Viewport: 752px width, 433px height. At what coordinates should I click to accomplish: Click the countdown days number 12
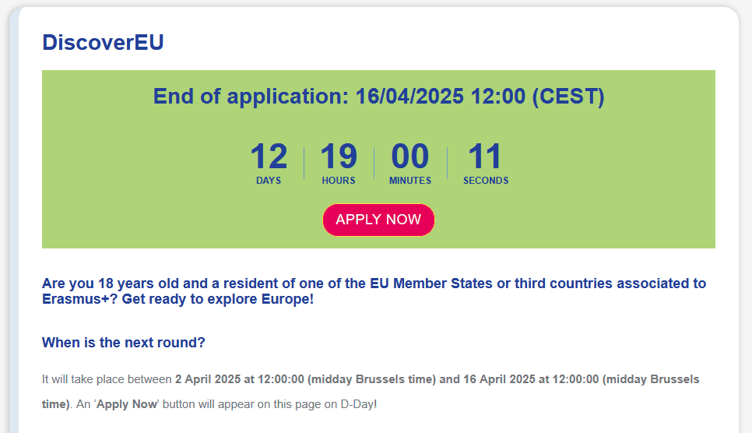click(269, 157)
